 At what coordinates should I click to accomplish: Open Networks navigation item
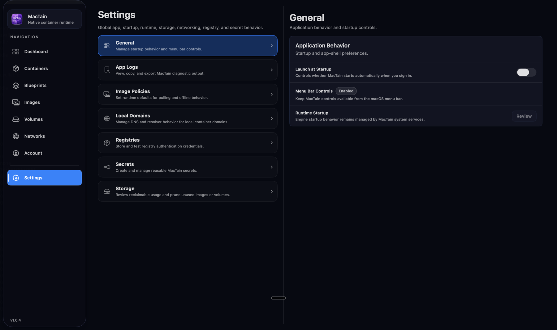coord(45,136)
